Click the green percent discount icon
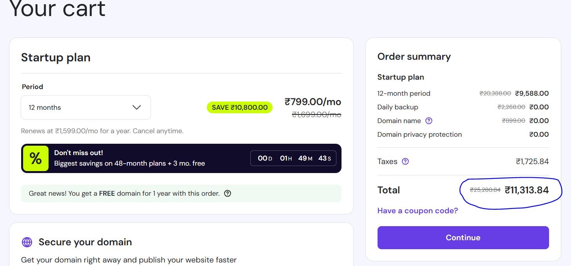The image size is (571, 266). tap(36, 158)
